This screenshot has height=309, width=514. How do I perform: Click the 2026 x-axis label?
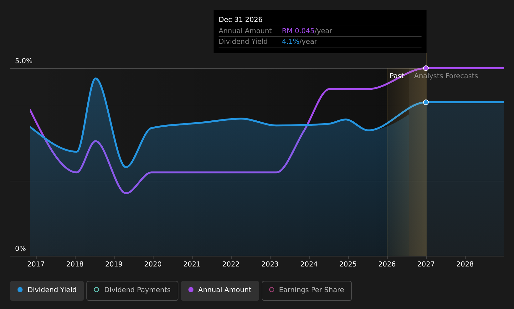coord(387,264)
